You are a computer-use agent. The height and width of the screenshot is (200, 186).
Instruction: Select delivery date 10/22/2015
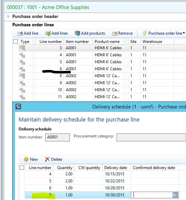coord(115,181)
